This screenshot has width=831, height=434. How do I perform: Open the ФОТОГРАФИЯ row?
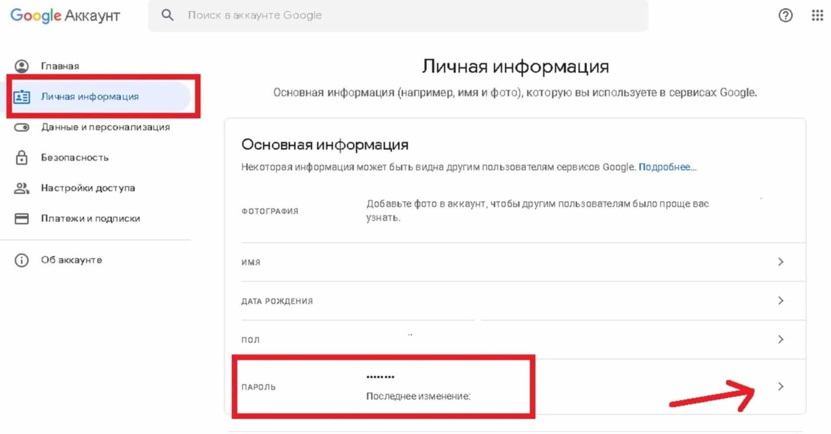click(x=515, y=211)
